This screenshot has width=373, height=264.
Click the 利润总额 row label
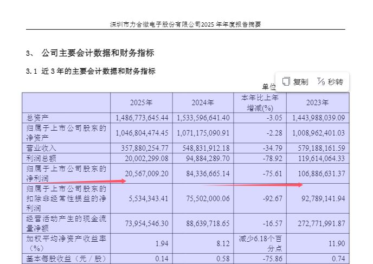[x=41, y=158]
